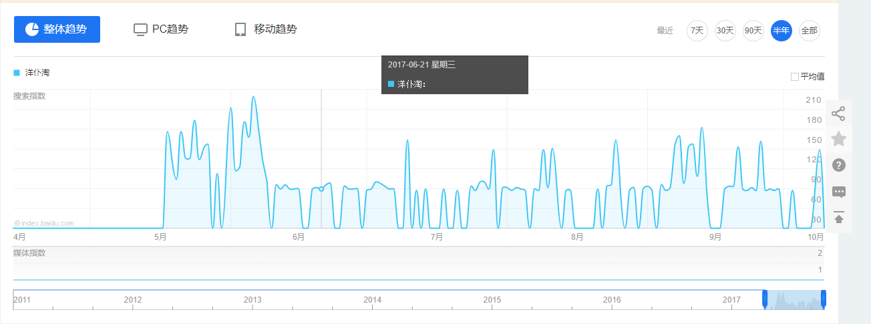Image resolution: width=871 pixels, height=324 pixels.
Task: Click the PC趋势 monitor icon
Action: (x=140, y=29)
